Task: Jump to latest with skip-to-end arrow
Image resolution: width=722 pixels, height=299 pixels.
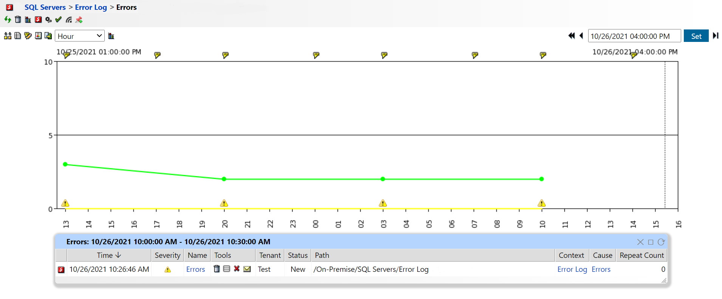Action: click(x=715, y=35)
